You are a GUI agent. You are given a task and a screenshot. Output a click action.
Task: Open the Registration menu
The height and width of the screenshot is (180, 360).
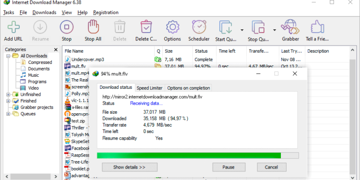[x=106, y=12]
